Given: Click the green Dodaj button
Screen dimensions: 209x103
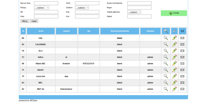Looking at the screenshot, I should (174, 13).
